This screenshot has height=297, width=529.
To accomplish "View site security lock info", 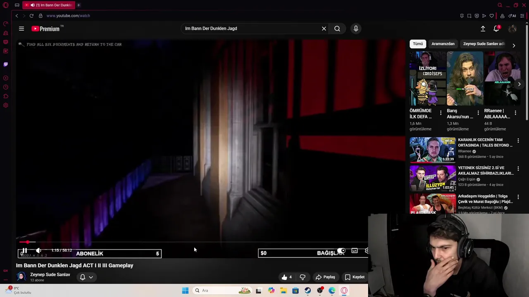I will tap(41, 16).
